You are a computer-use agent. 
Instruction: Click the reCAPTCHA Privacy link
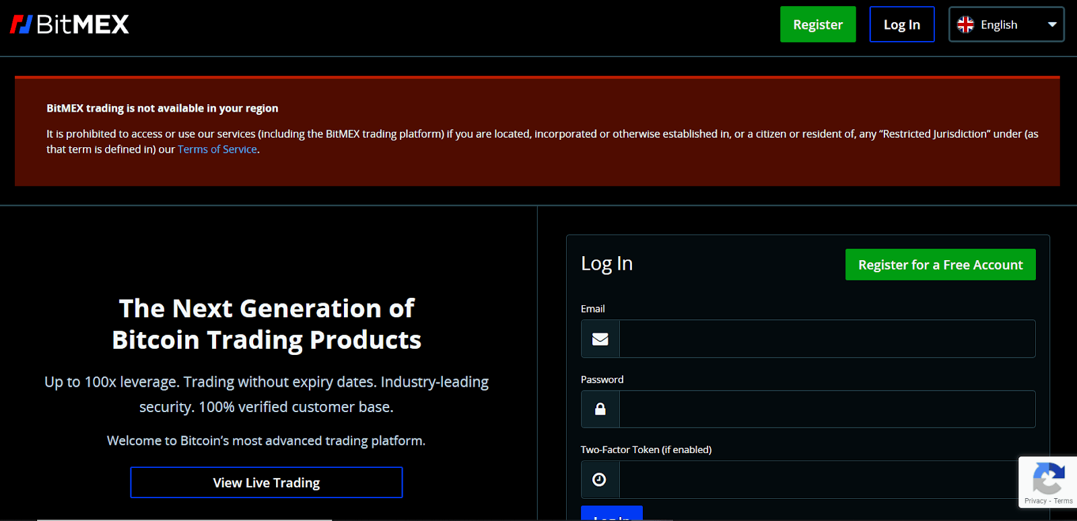pos(1035,501)
